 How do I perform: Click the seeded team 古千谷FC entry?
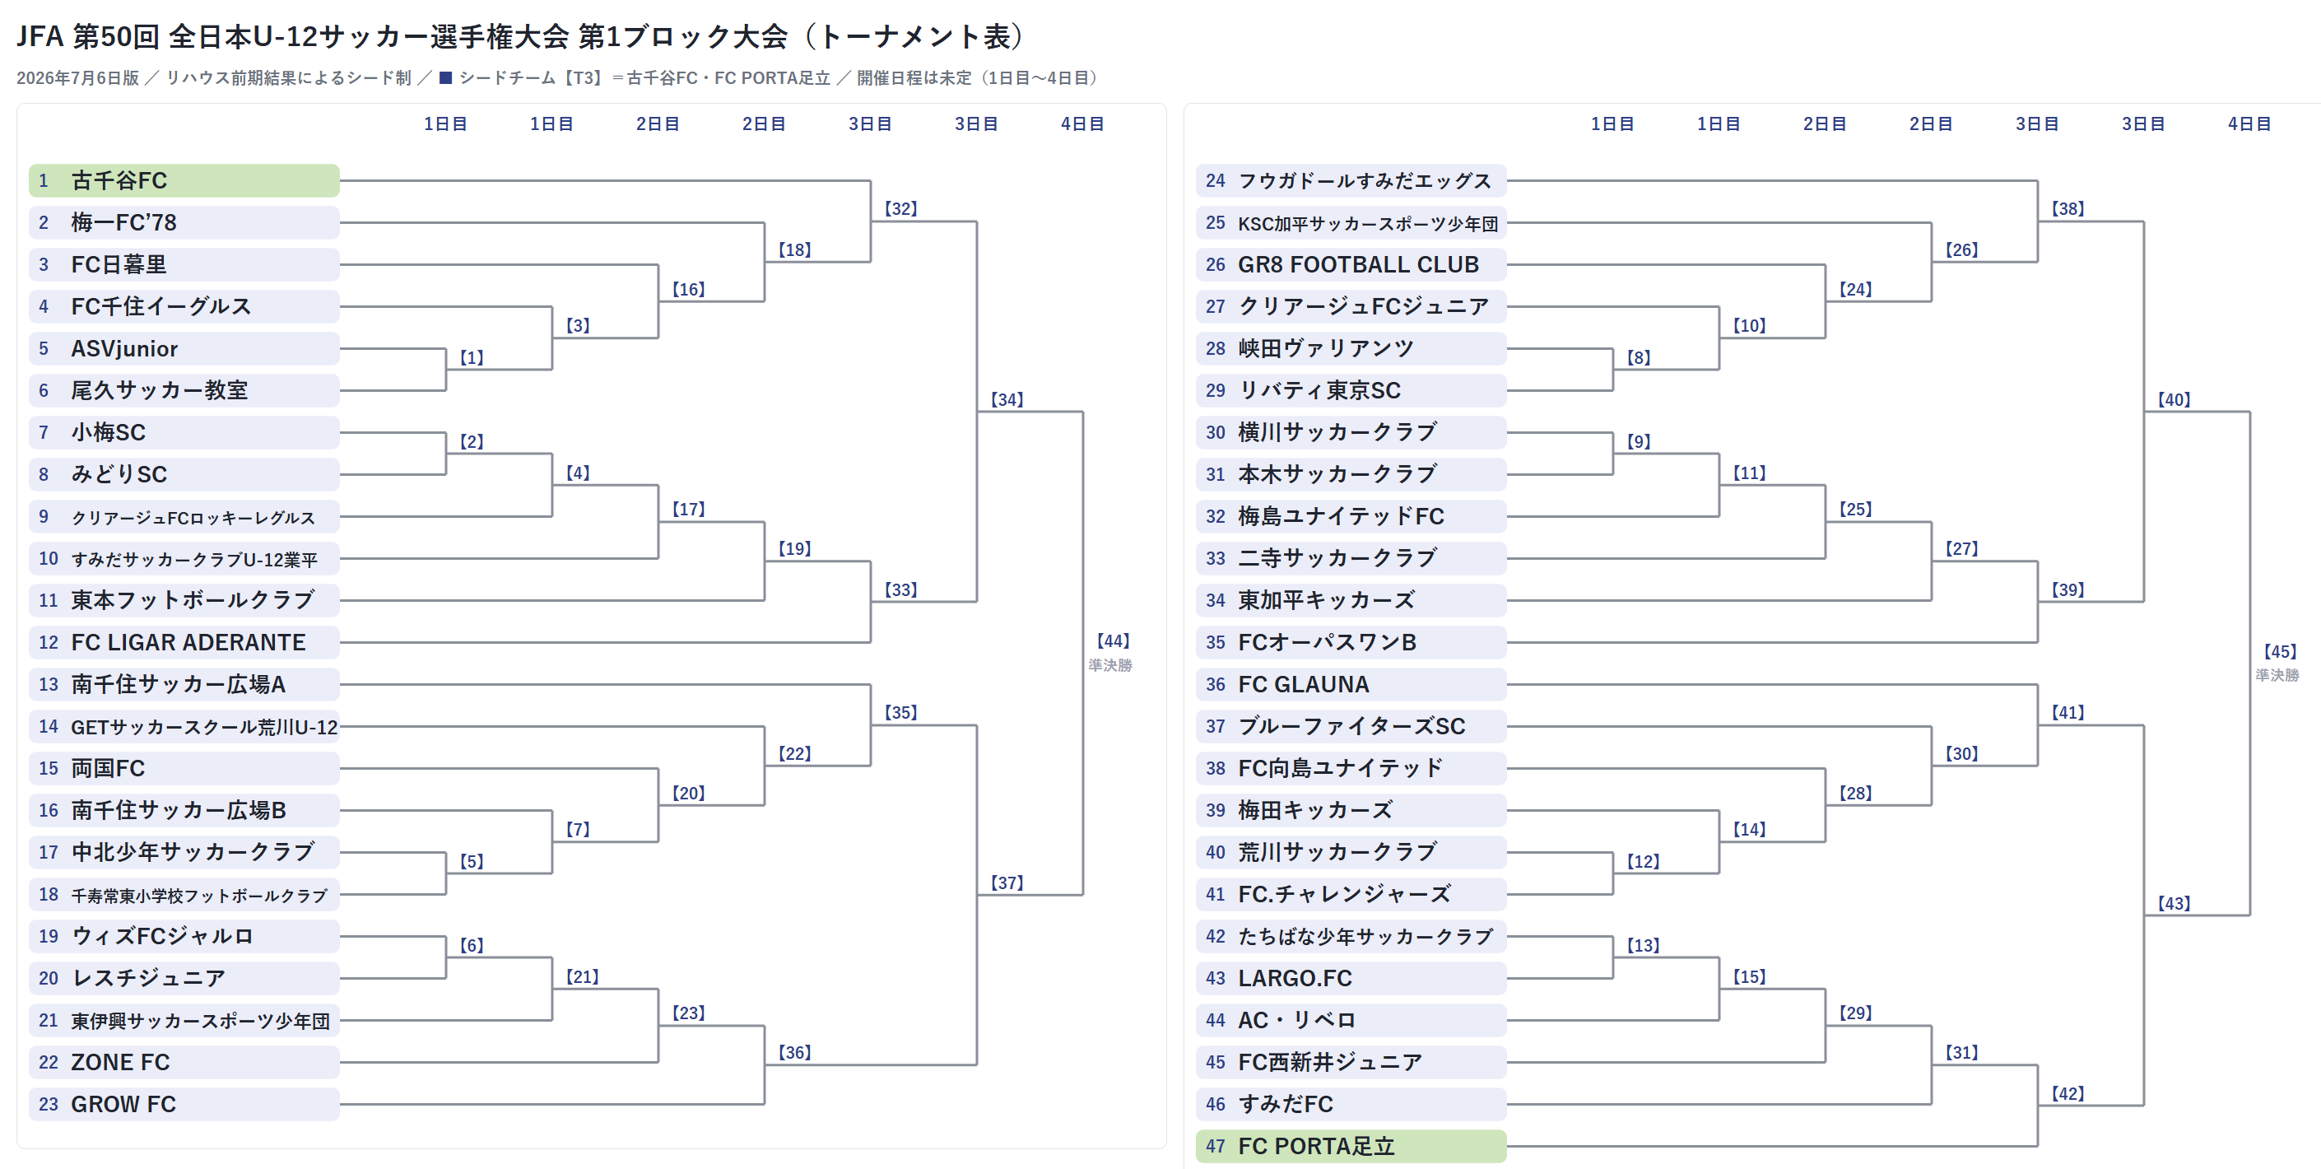[184, 180]
